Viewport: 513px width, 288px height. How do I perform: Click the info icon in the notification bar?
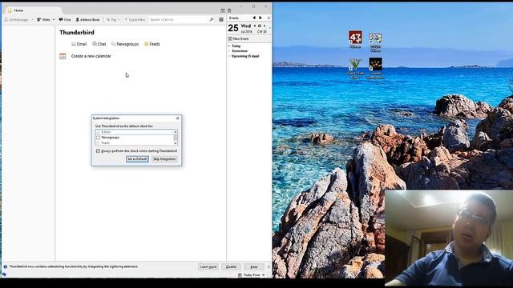pyautogui.click(x=5, y=266)
